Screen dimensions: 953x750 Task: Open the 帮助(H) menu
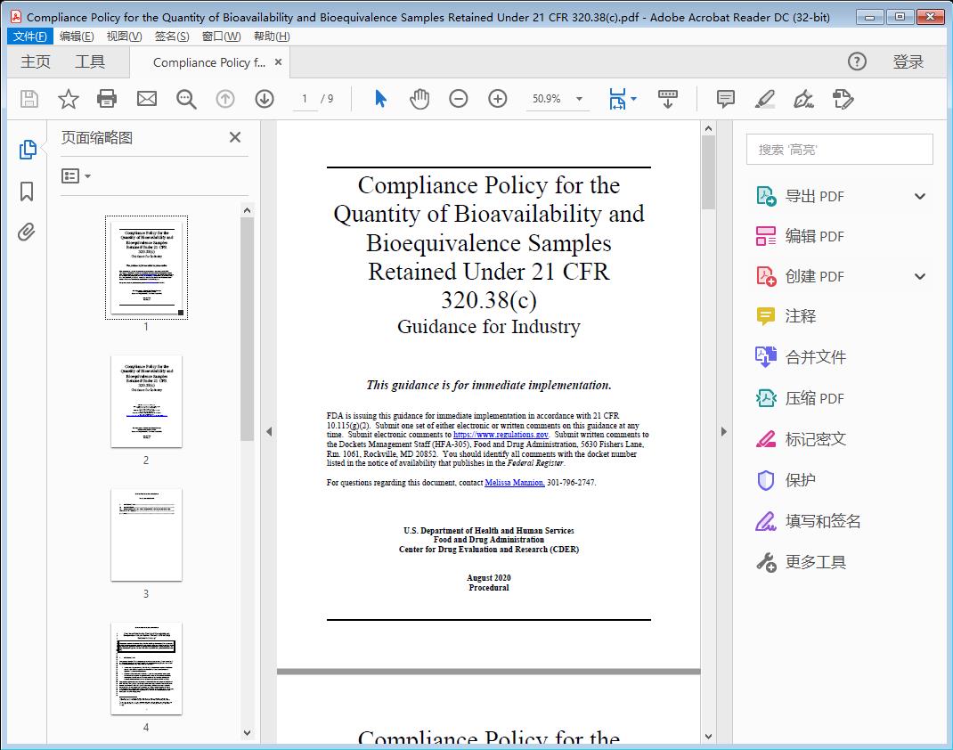pos(272,37)
